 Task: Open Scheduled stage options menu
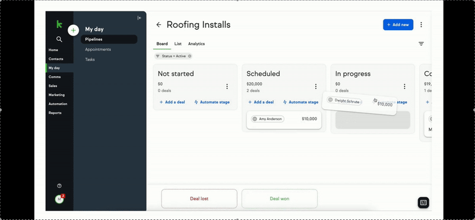(316, 87)
